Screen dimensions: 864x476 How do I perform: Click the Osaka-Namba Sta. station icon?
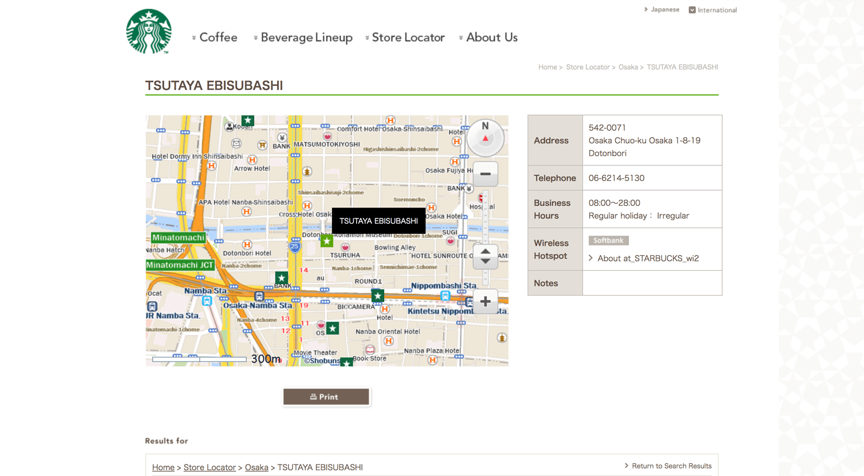pos(259,296)
